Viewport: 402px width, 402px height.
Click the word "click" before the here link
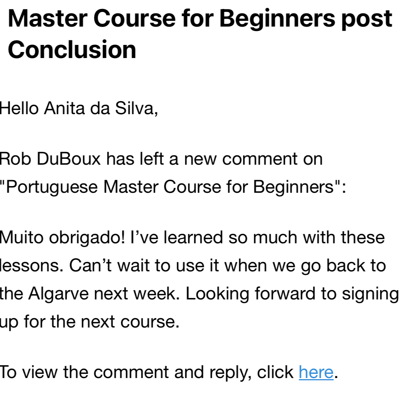point(275,372)
